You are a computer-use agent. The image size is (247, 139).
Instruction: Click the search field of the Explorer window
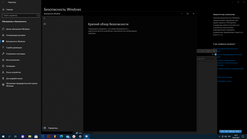point(206,59)
